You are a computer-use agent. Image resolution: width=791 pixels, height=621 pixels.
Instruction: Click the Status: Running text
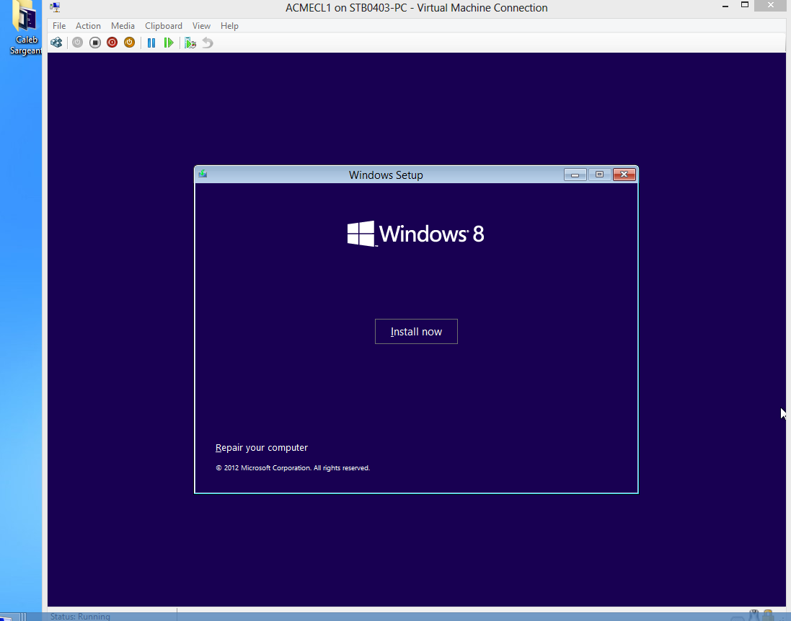click(80, 616)
